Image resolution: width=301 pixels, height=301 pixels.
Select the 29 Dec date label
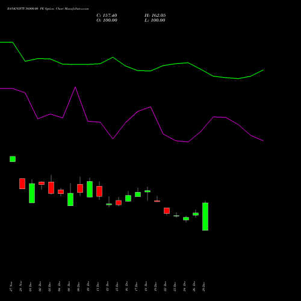(204, 287)
